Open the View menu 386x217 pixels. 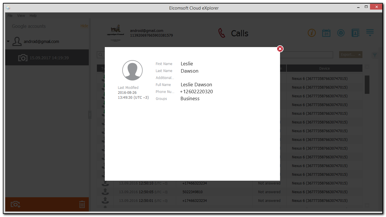pyautogui.click(x=21, y=15)
